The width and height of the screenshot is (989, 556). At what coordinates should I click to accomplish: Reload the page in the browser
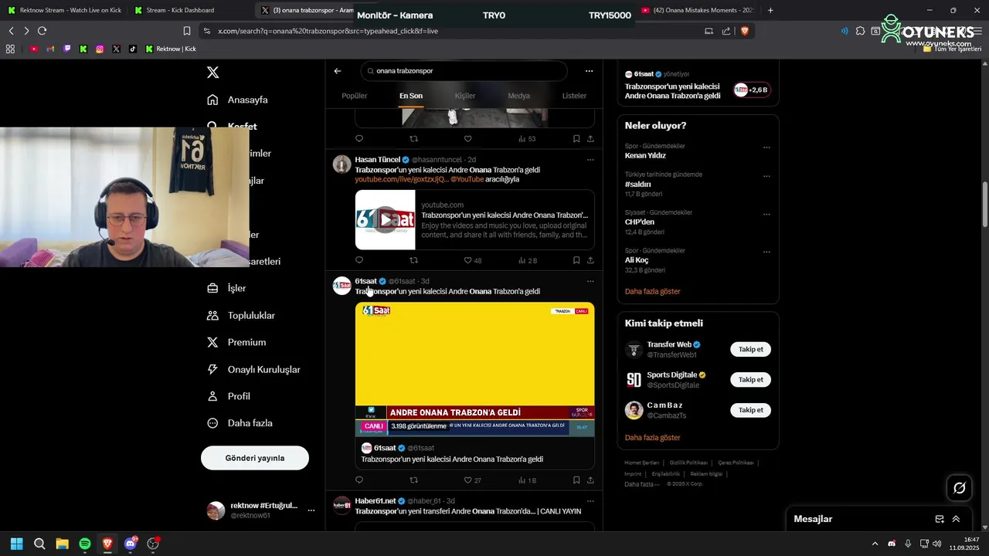(42, 31)
